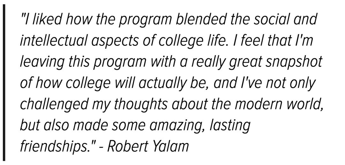Image resolution: width=345 pixels, height=165 pixels.
Task: Click the word "blended" in first line
Action: tap(201, 19)
